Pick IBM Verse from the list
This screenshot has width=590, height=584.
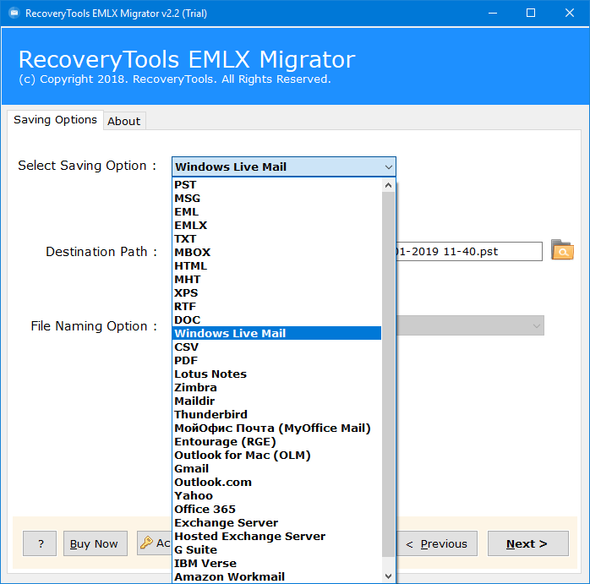(x=276, y=564)
